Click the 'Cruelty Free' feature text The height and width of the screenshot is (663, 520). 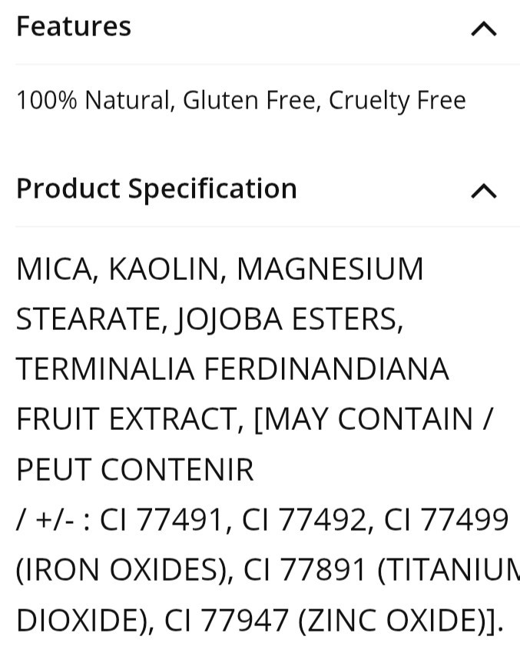click(x=397, y=101)
